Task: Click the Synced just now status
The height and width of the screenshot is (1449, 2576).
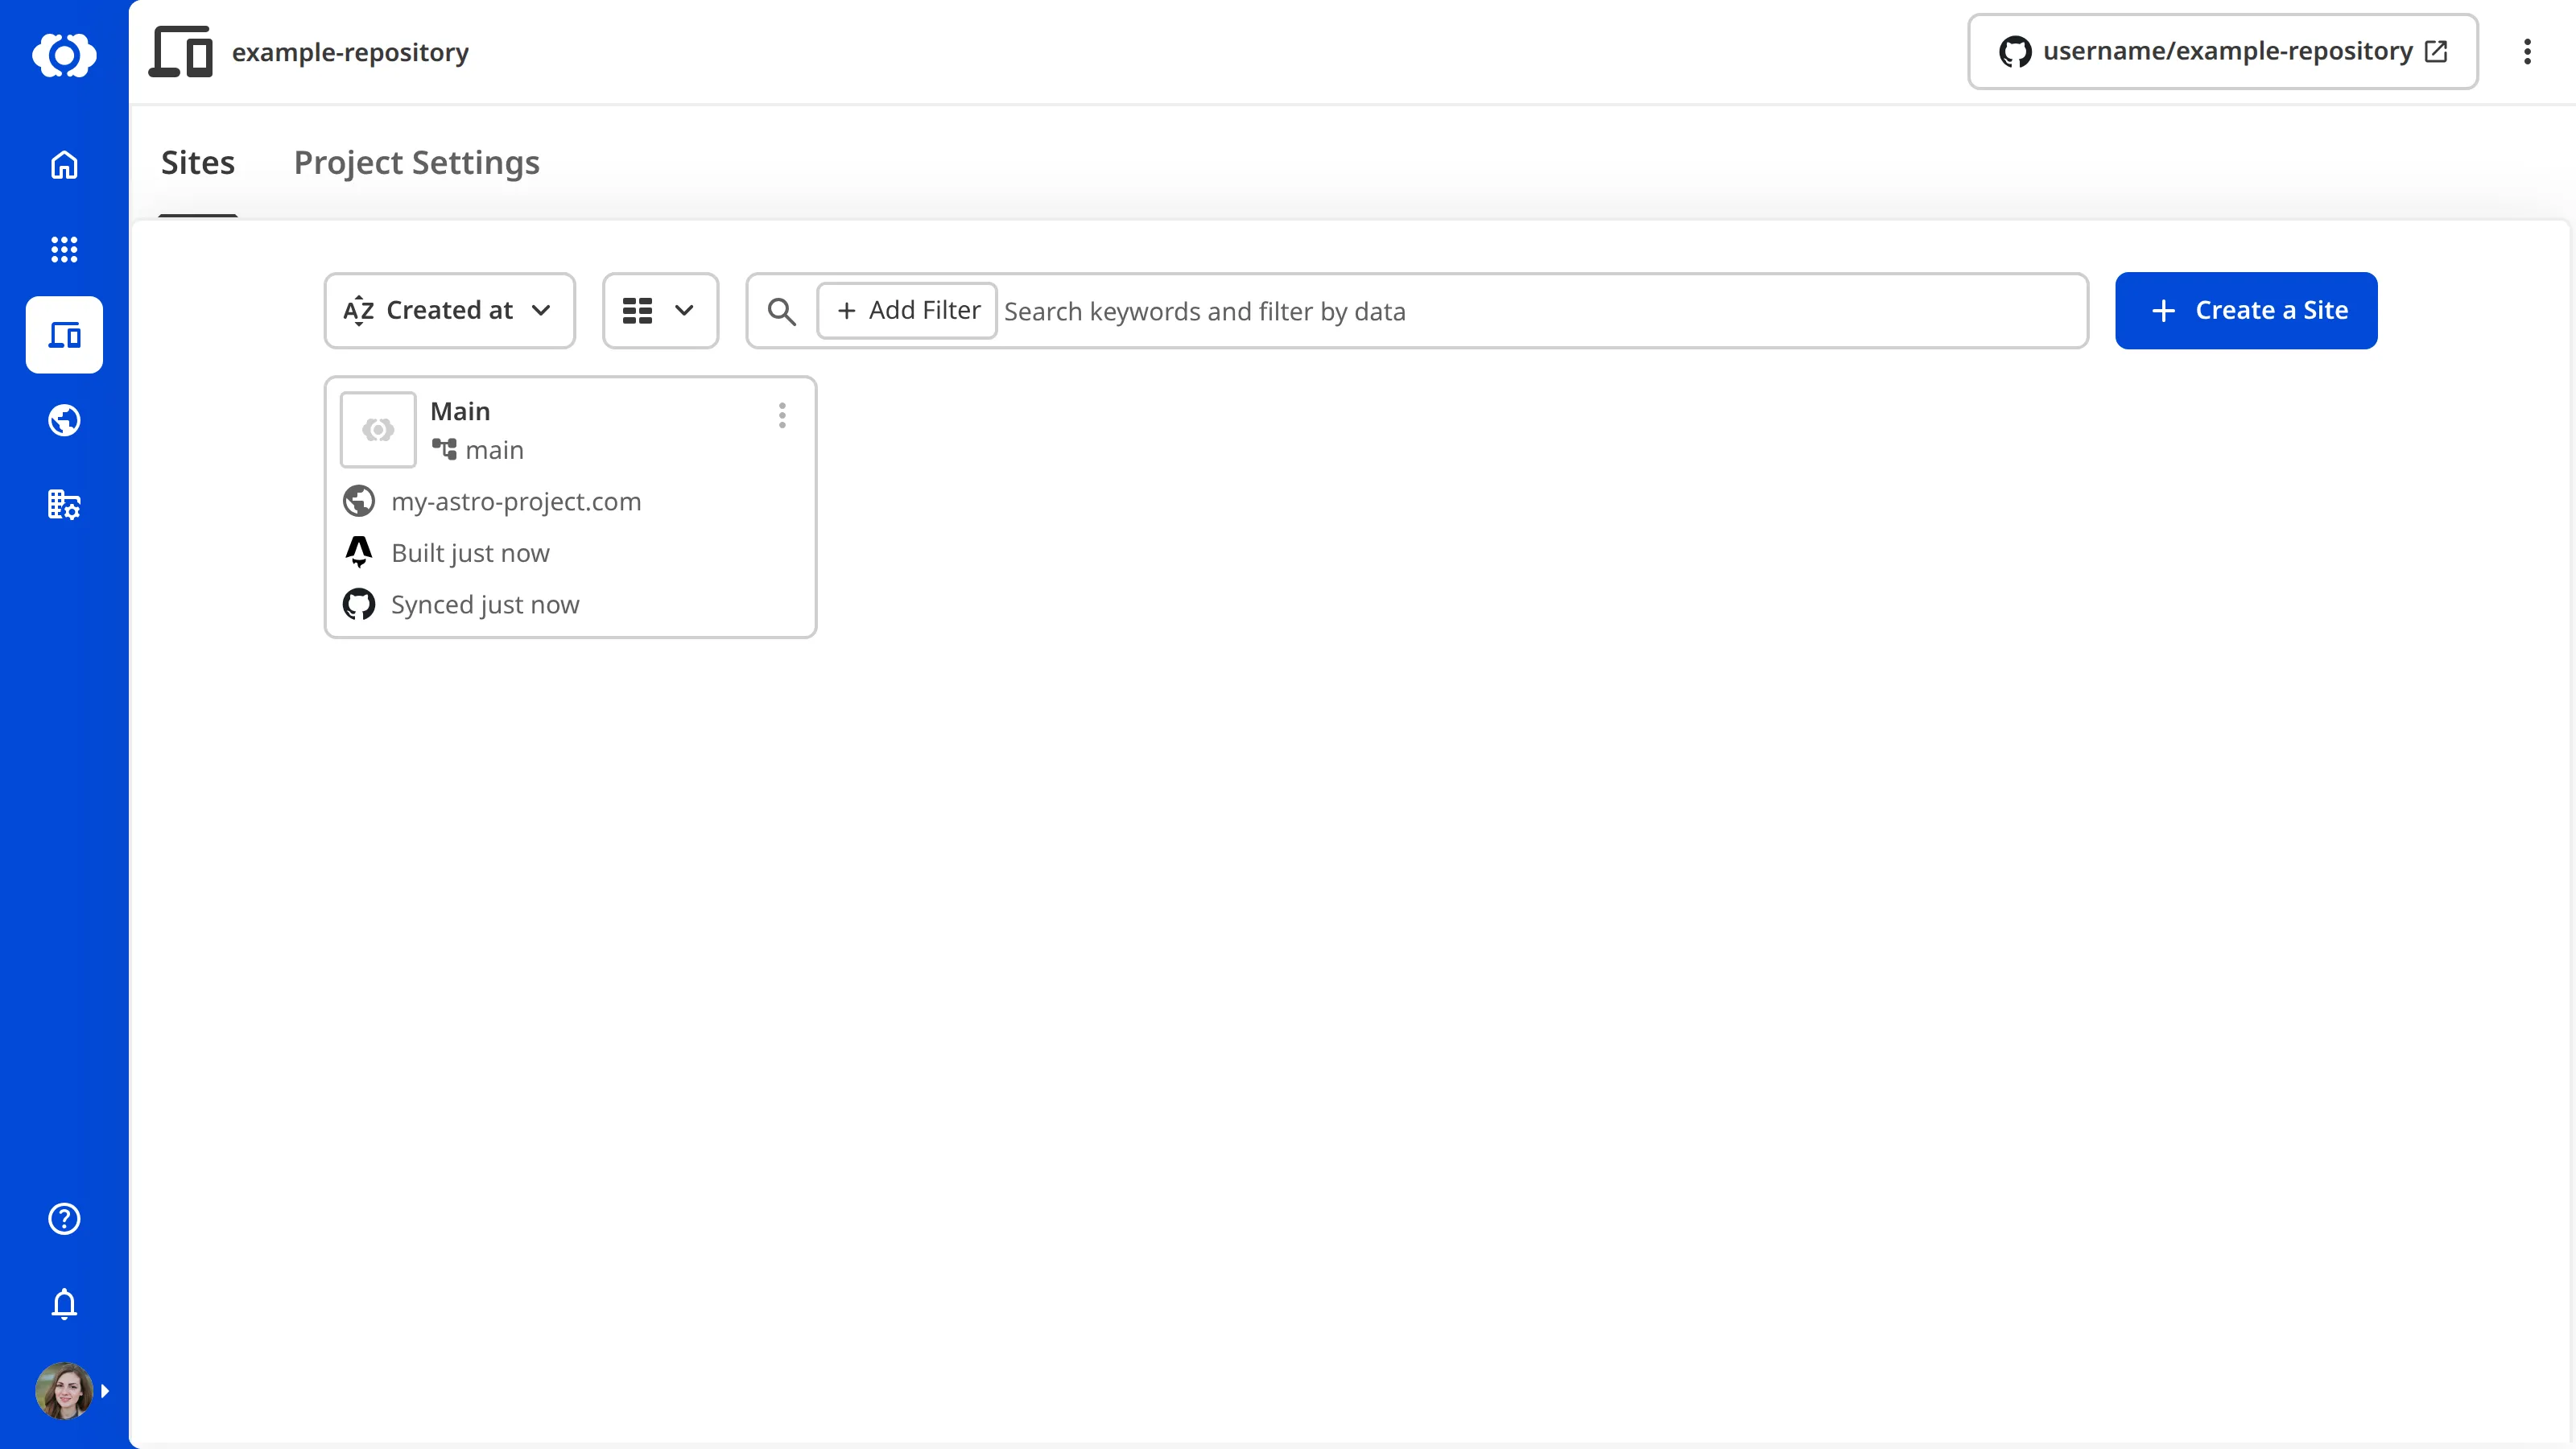Action: [x=485, y=605]
